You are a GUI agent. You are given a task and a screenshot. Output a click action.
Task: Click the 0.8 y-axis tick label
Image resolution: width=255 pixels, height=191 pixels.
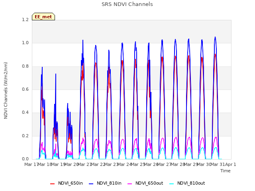(25, 66)
